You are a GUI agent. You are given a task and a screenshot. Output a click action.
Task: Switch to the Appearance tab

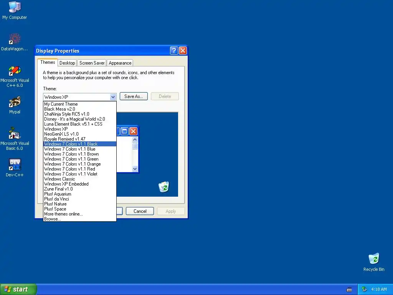(x=120, y=63)
